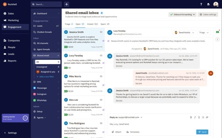Select the Unassigned filter
Screen dimensions: 222x138
[x=48, y=67]
